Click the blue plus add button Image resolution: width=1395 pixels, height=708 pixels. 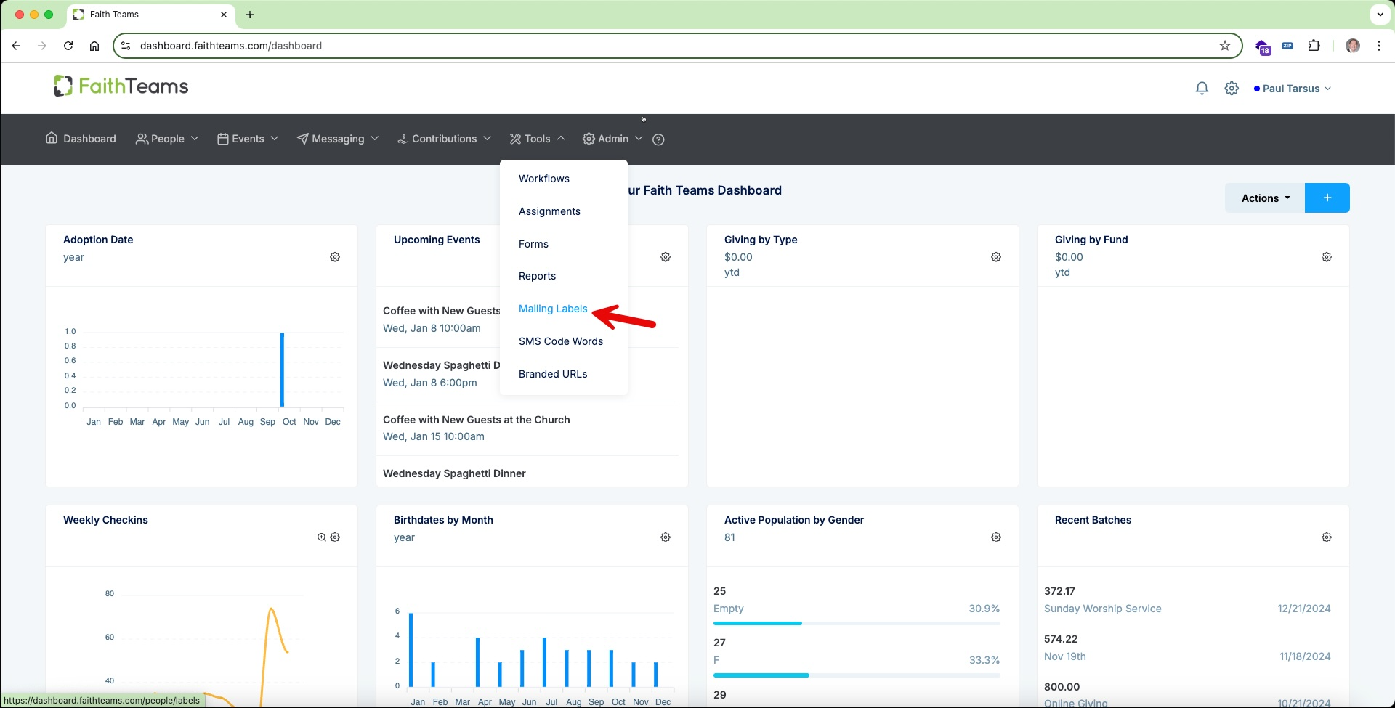(1327, 198)
